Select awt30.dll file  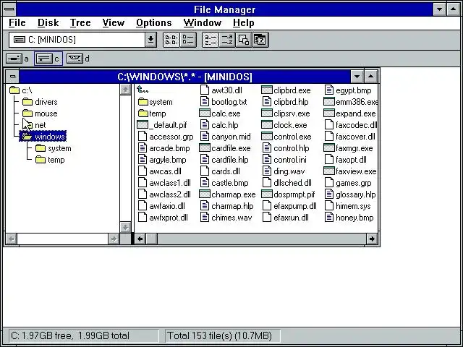tap(221, 90)
